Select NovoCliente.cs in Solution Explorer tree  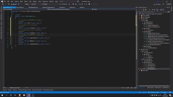[x=151, y=67]
